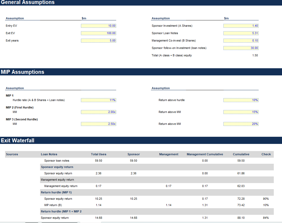Select the Sponsor Loan Notes value 5.31
This screenshot has height=223, width=282.
click(x=241, y=33)
